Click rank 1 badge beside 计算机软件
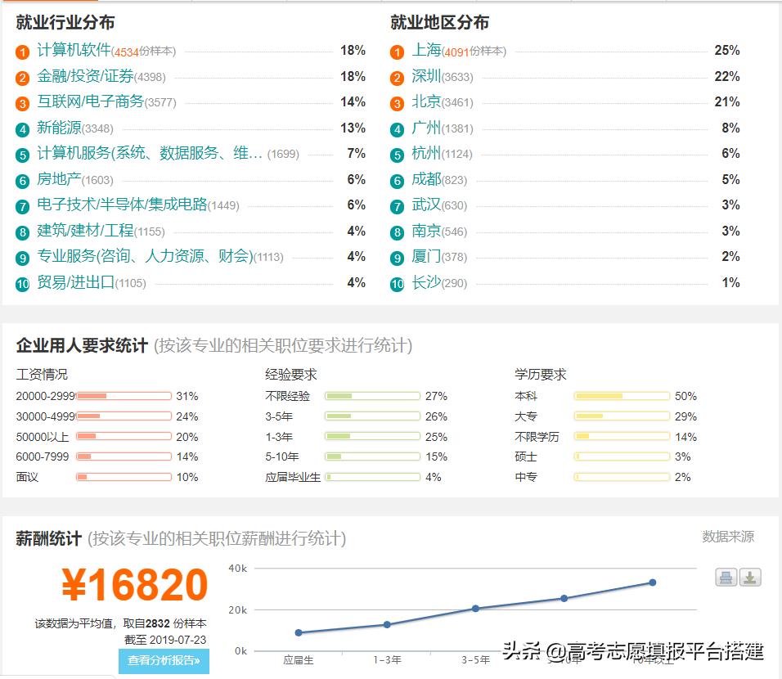 (x=21, y=51)
